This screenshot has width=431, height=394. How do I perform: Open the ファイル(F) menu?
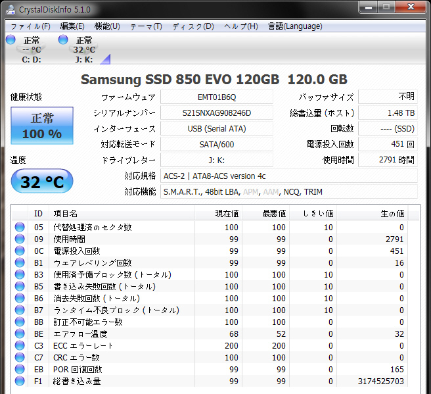pos(30,26)
